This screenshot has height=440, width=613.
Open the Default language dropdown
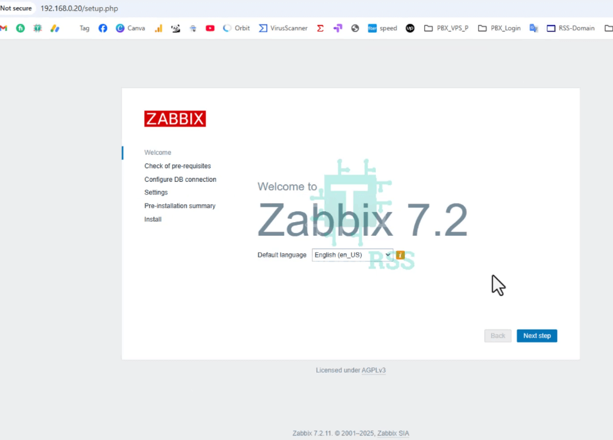coord(352,255)
